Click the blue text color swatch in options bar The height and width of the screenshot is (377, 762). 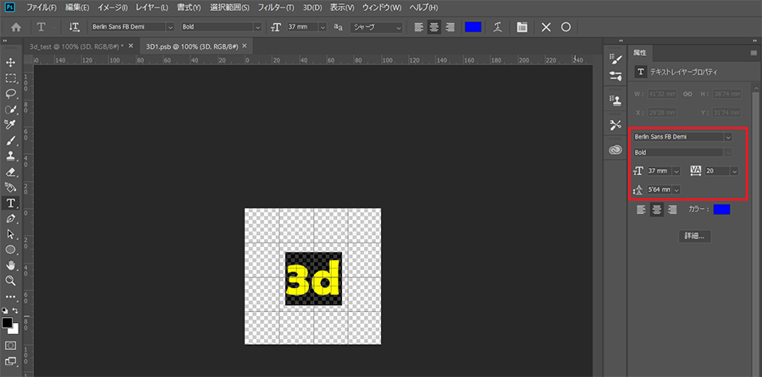click(472, 27)
